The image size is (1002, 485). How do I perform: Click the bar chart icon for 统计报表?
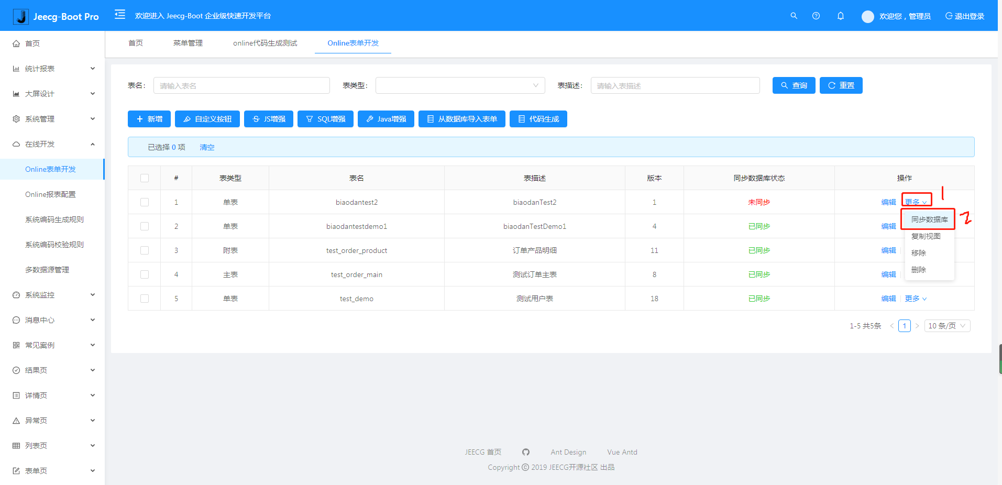(16, 69)
